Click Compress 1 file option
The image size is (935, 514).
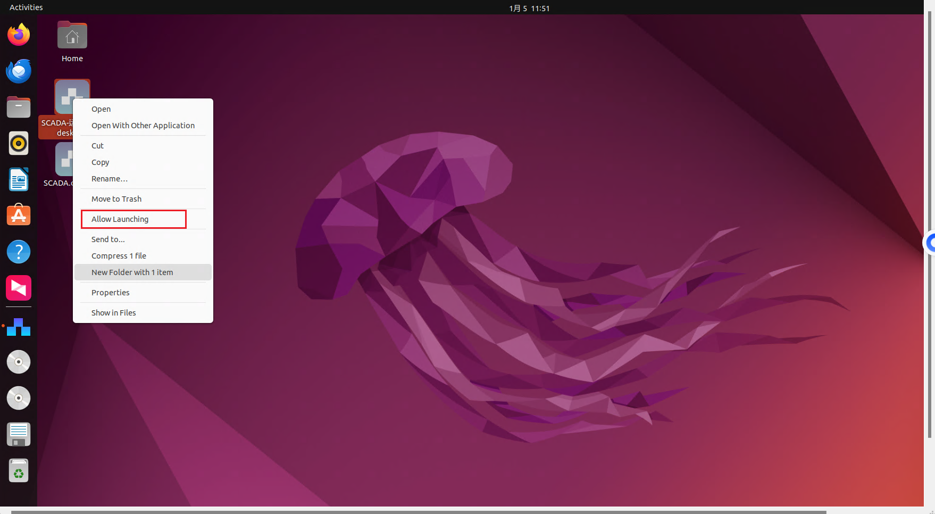click(119, 256)
